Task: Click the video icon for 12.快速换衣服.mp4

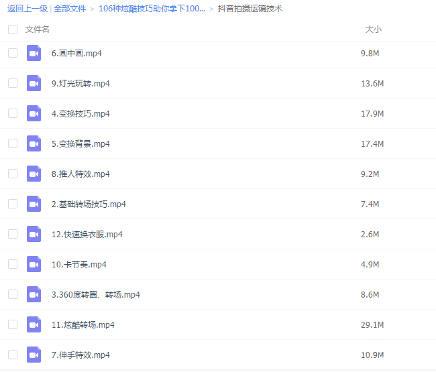Action: [x=34, y=234]
